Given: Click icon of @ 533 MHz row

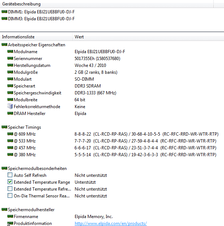Looking at the screenshot, I should (x=10, y=141).
